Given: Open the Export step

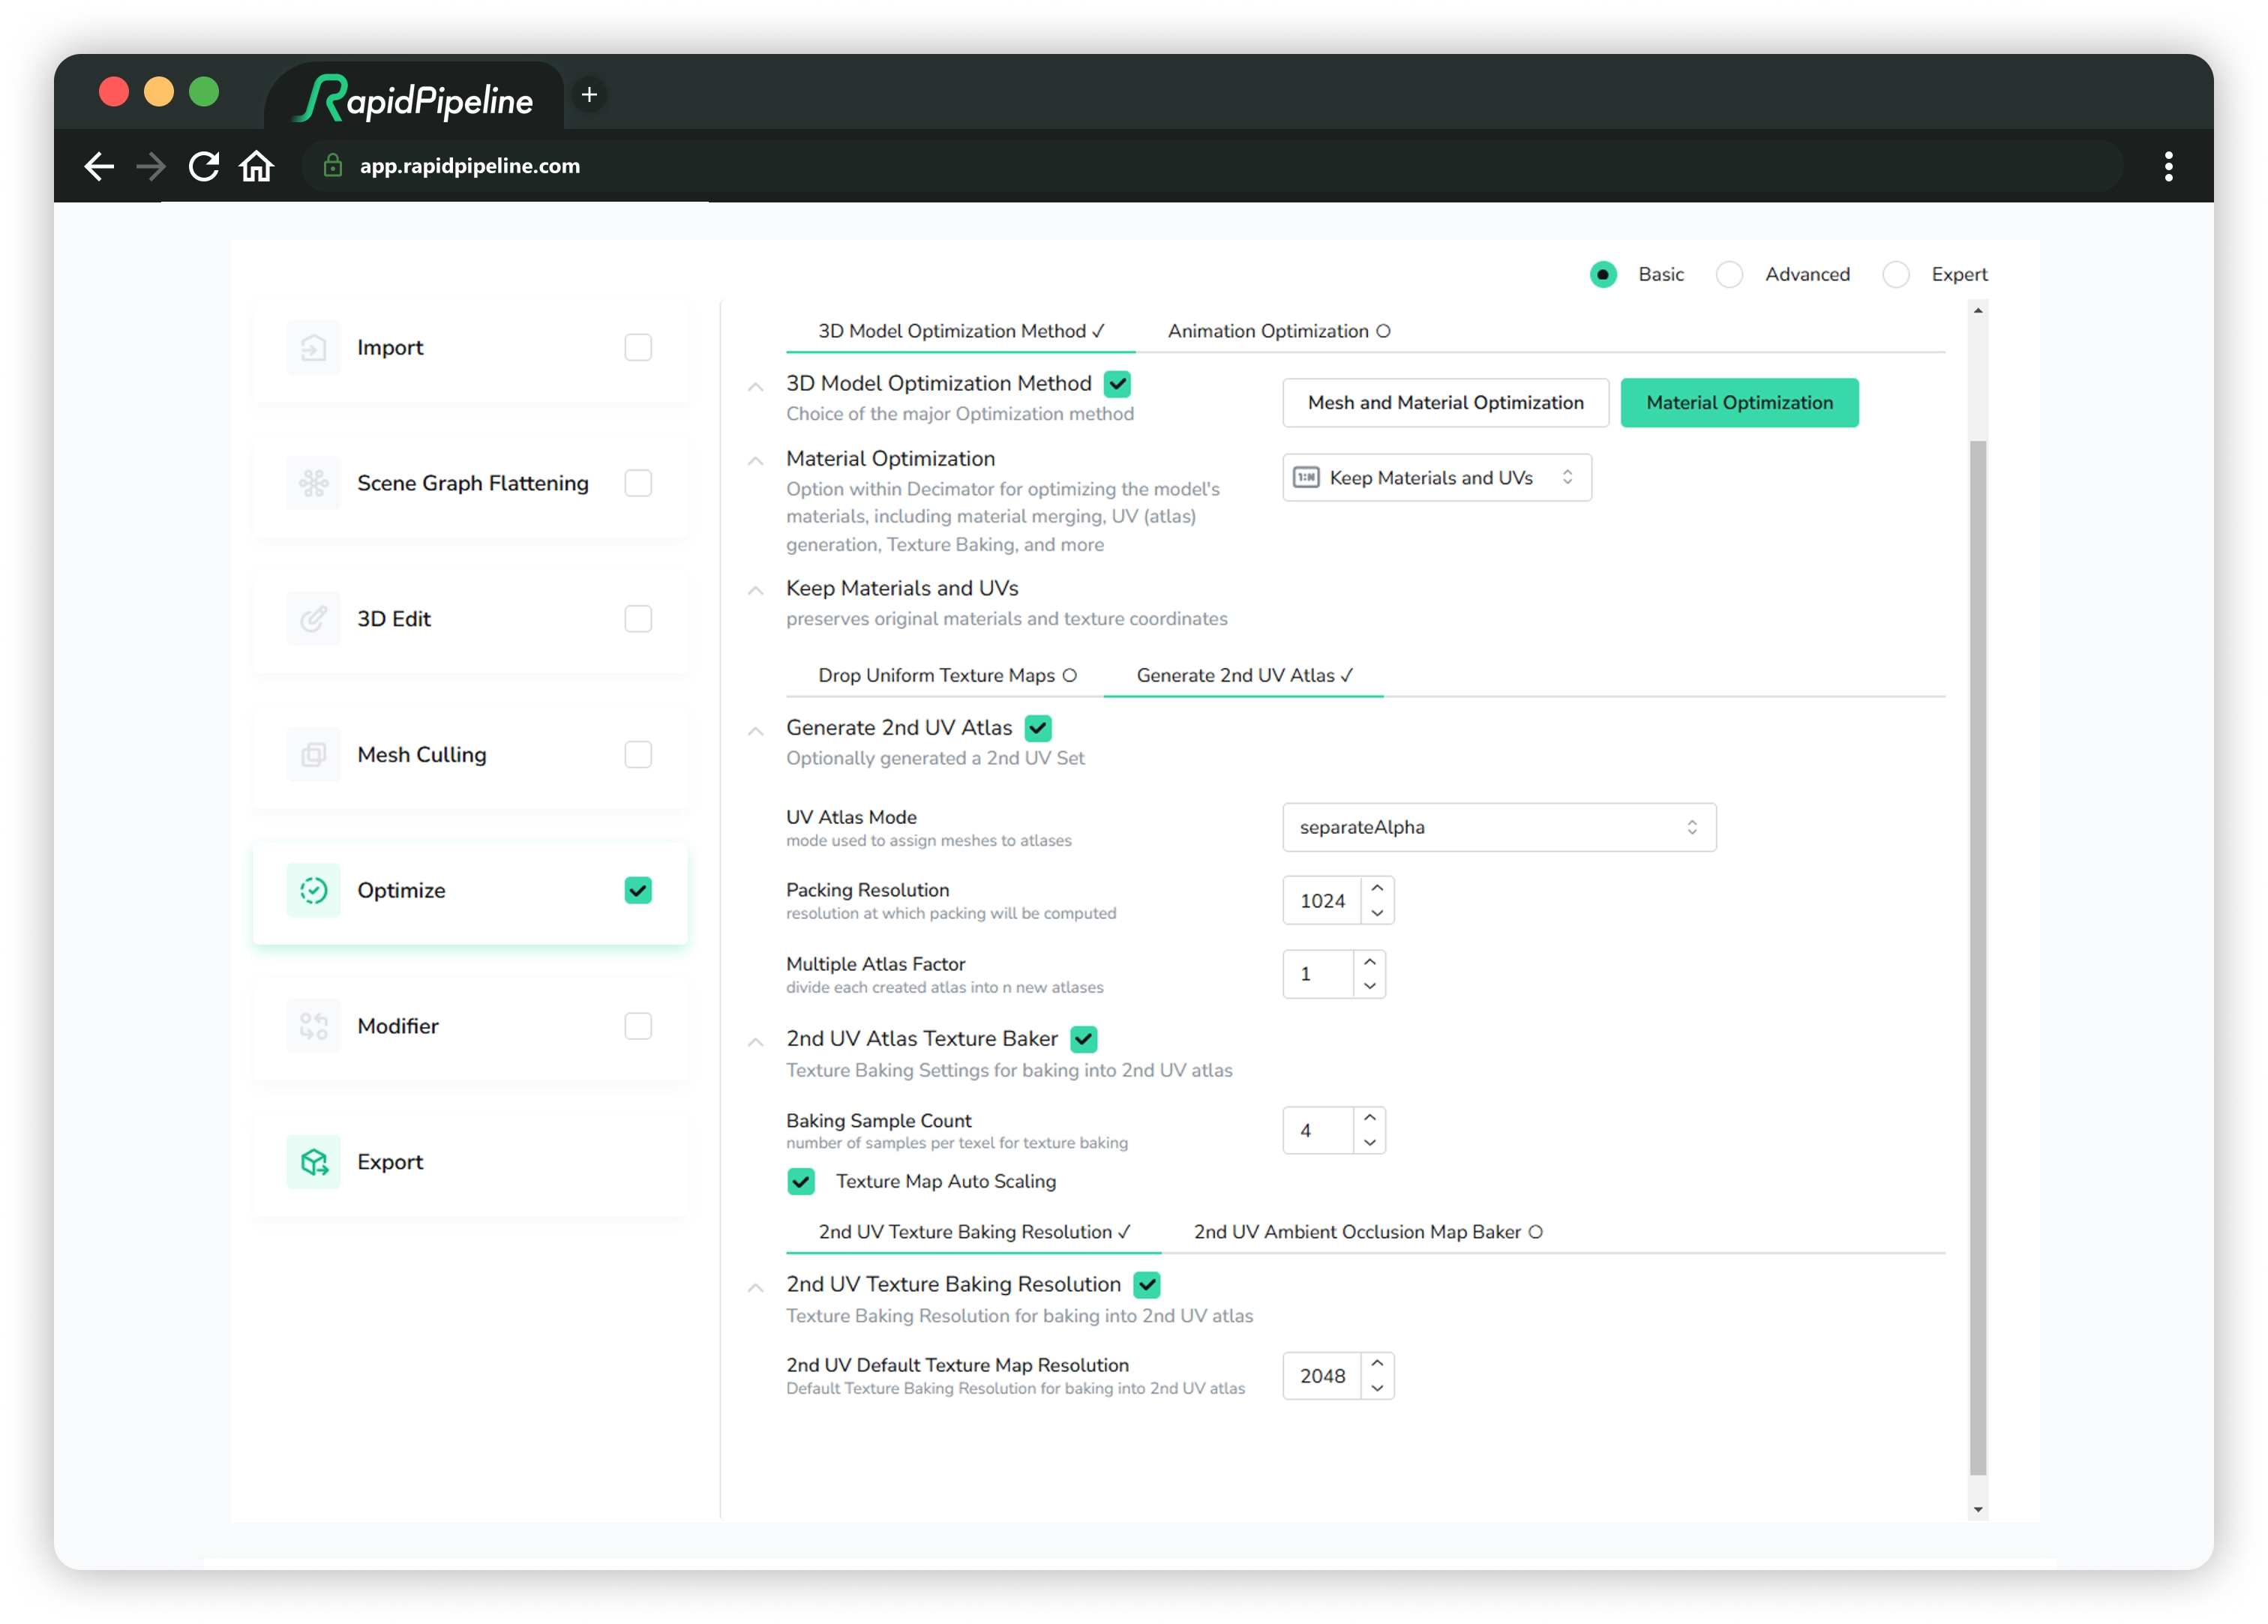Looking at the screenshot, I should [470, 1162].
